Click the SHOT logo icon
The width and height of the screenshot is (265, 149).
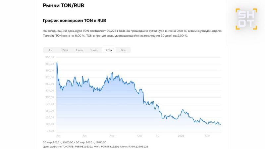[x=245, y=19]
